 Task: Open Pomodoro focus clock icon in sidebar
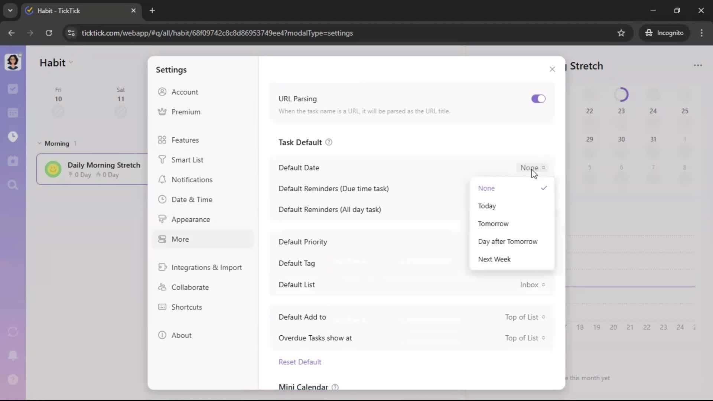click(13, 137)
